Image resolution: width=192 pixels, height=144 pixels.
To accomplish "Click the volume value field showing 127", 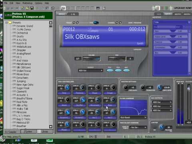I will pos(78,59).
